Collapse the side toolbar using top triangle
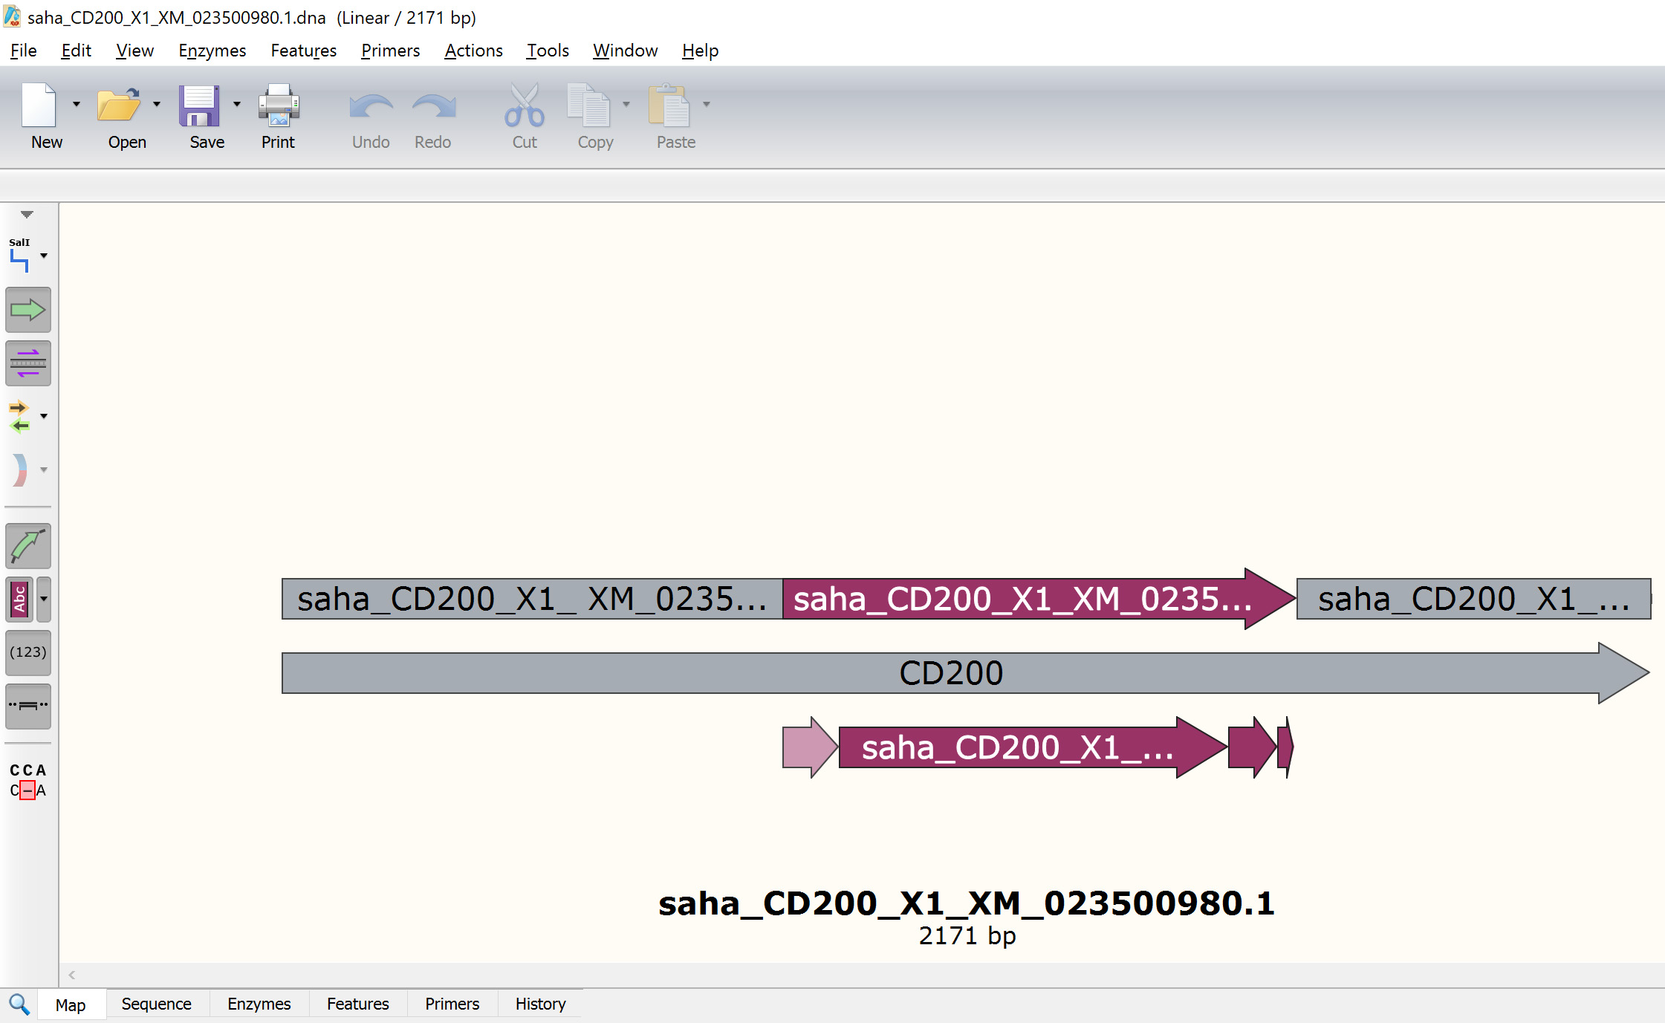This screenshot has height=1023, width=1665. (x=27, y=215)
